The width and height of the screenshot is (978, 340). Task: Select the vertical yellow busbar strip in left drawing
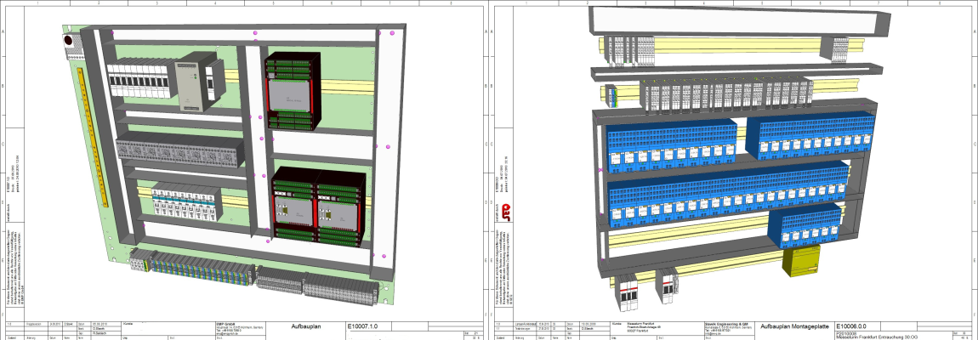(93, 137)
